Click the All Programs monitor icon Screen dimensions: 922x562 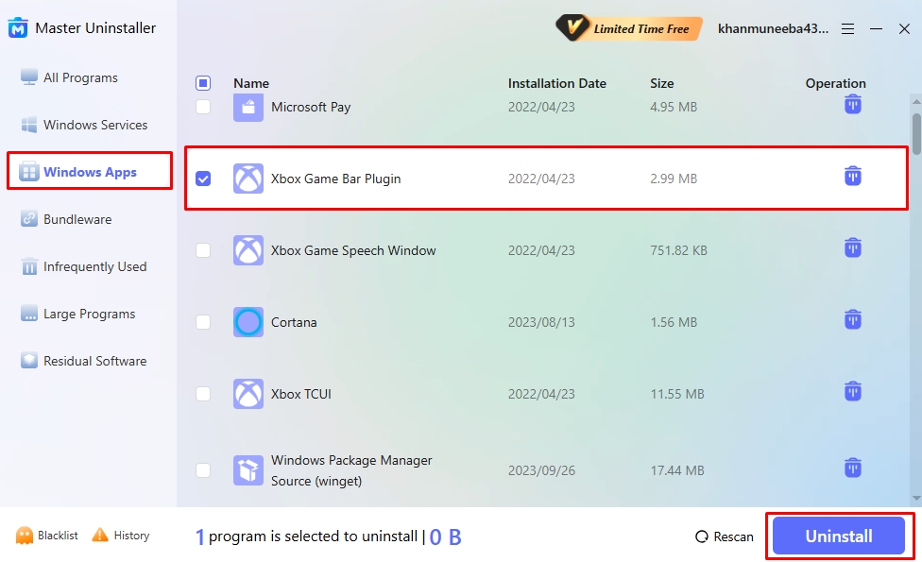coord(28,77)
